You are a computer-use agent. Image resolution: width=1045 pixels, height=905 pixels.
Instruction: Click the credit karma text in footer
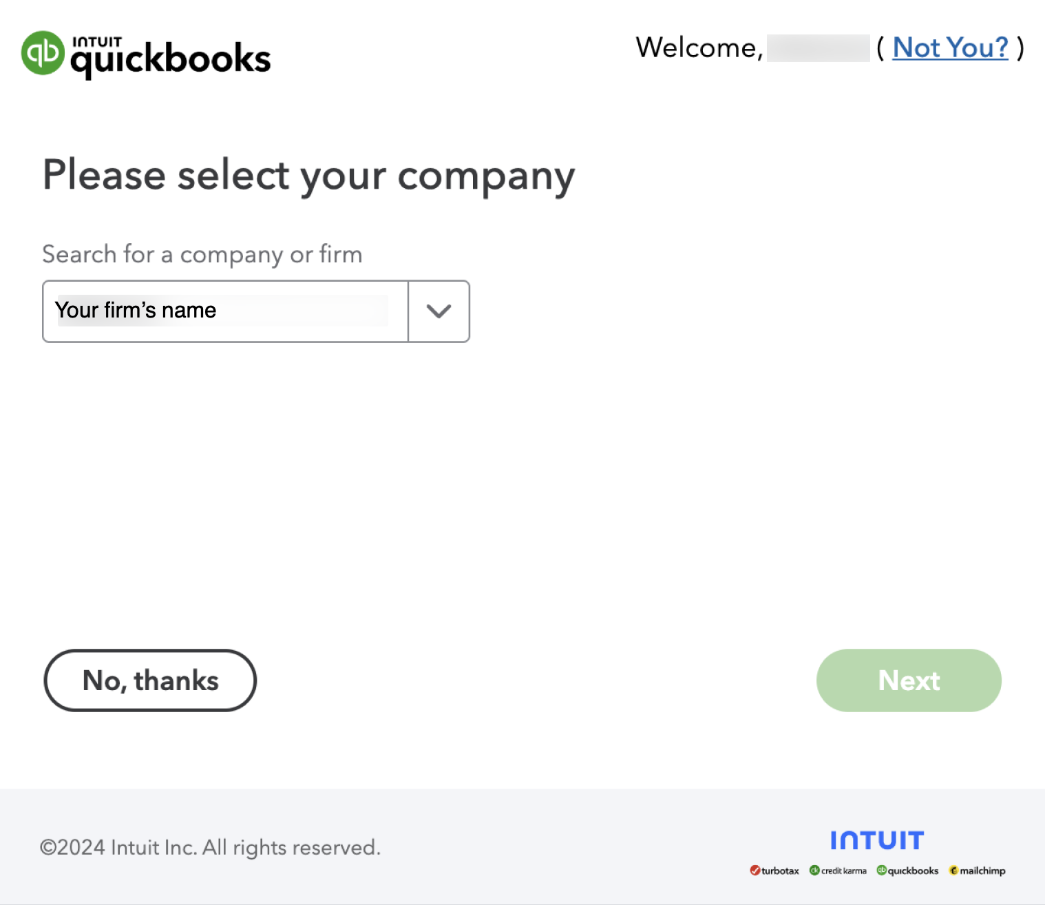[x=844, y=871]
